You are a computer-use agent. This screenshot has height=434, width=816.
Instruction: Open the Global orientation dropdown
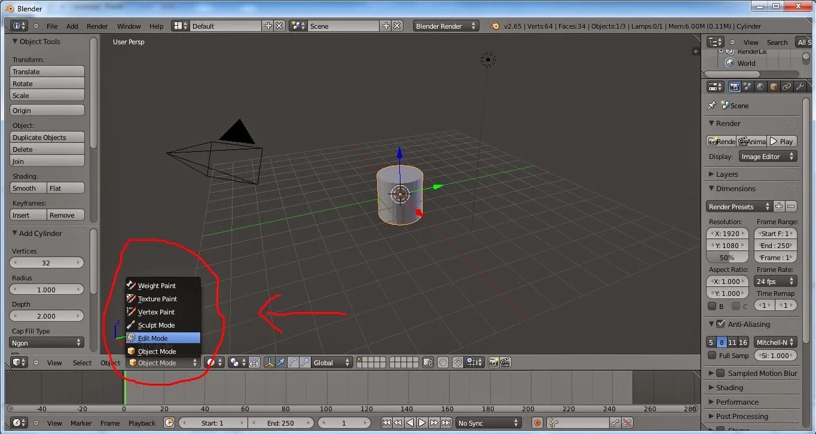pyautogui.click(x=332, y=362)
